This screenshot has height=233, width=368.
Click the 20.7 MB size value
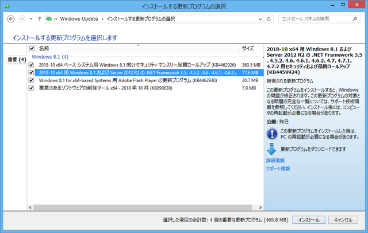(250, 80)
